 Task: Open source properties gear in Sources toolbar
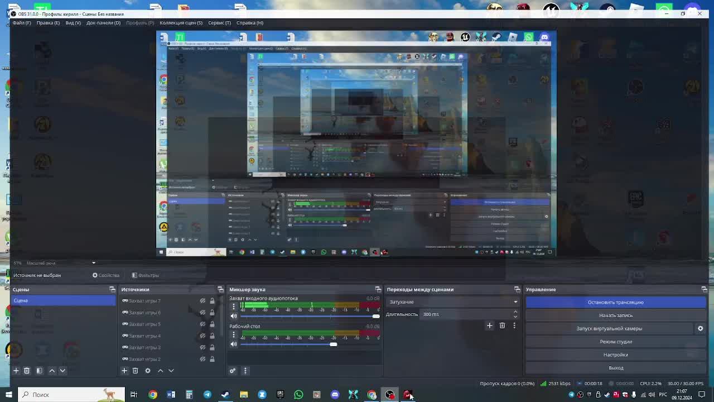(x=148, y=371)
